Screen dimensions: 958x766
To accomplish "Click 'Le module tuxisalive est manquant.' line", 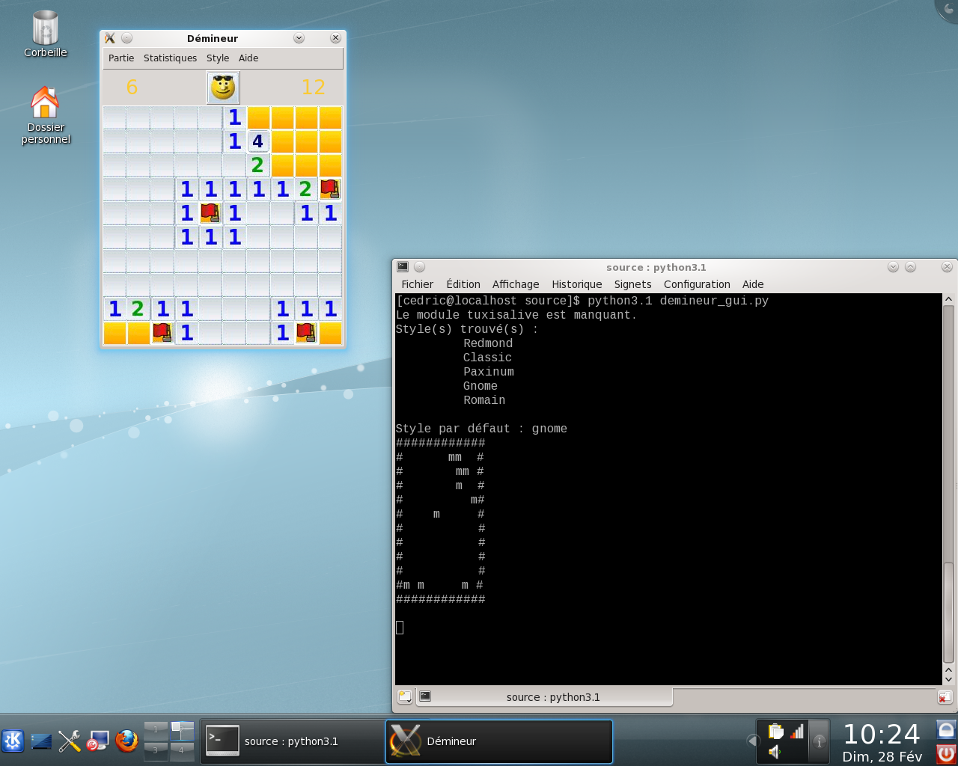I will (x=516, y=315).
